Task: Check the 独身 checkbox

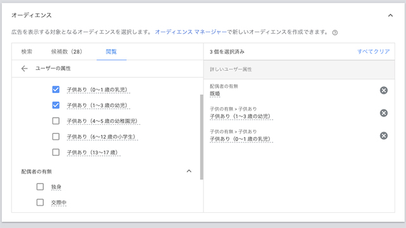Action: tap(40, 187)
